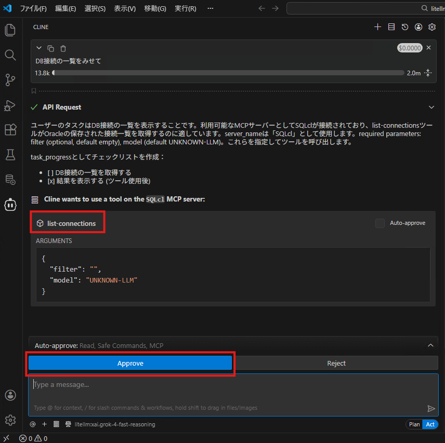Send message with the paper plane icon
The height and width of the screenshot is (443, 445).
point(431,408)
